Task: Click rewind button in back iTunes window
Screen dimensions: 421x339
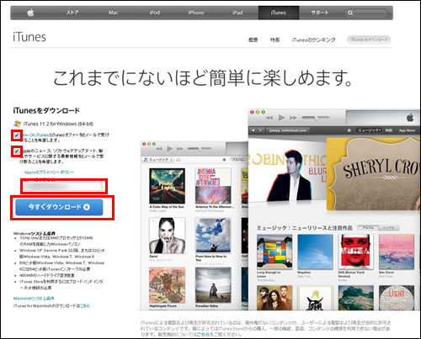Action: [x=159, y=149]
